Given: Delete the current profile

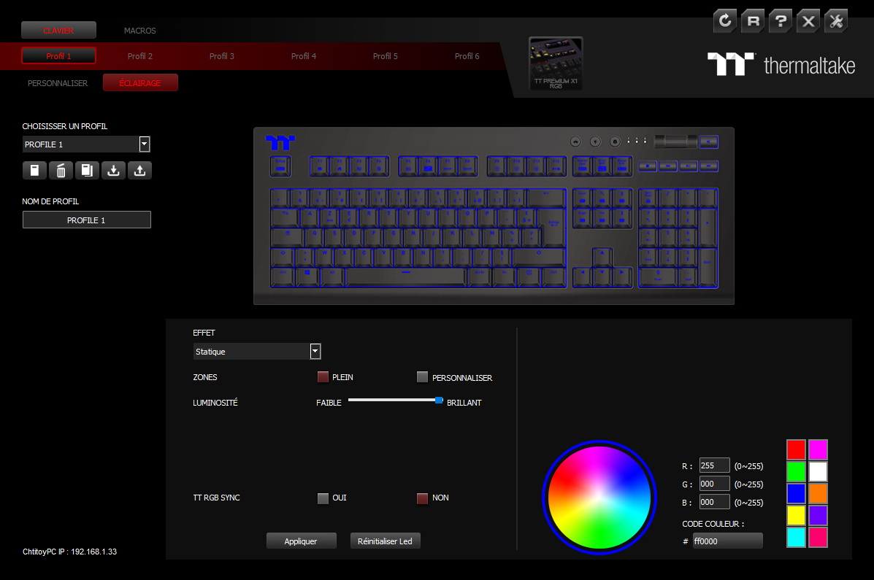Looking at the screenshot, I should [61, 170].
